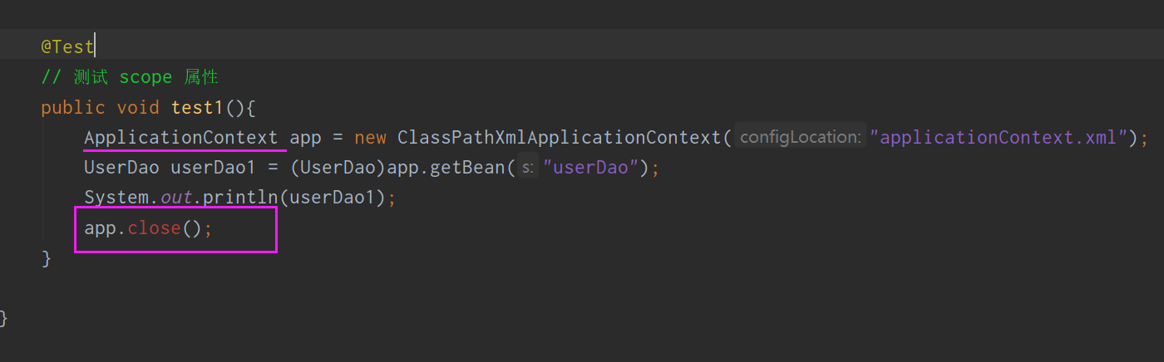This screenshot has height=362, width=1164.
Task: Click the scope comment line
Action: coord(130,77)
